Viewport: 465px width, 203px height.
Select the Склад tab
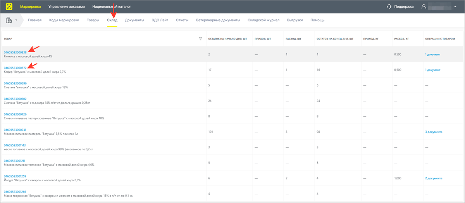112,20
